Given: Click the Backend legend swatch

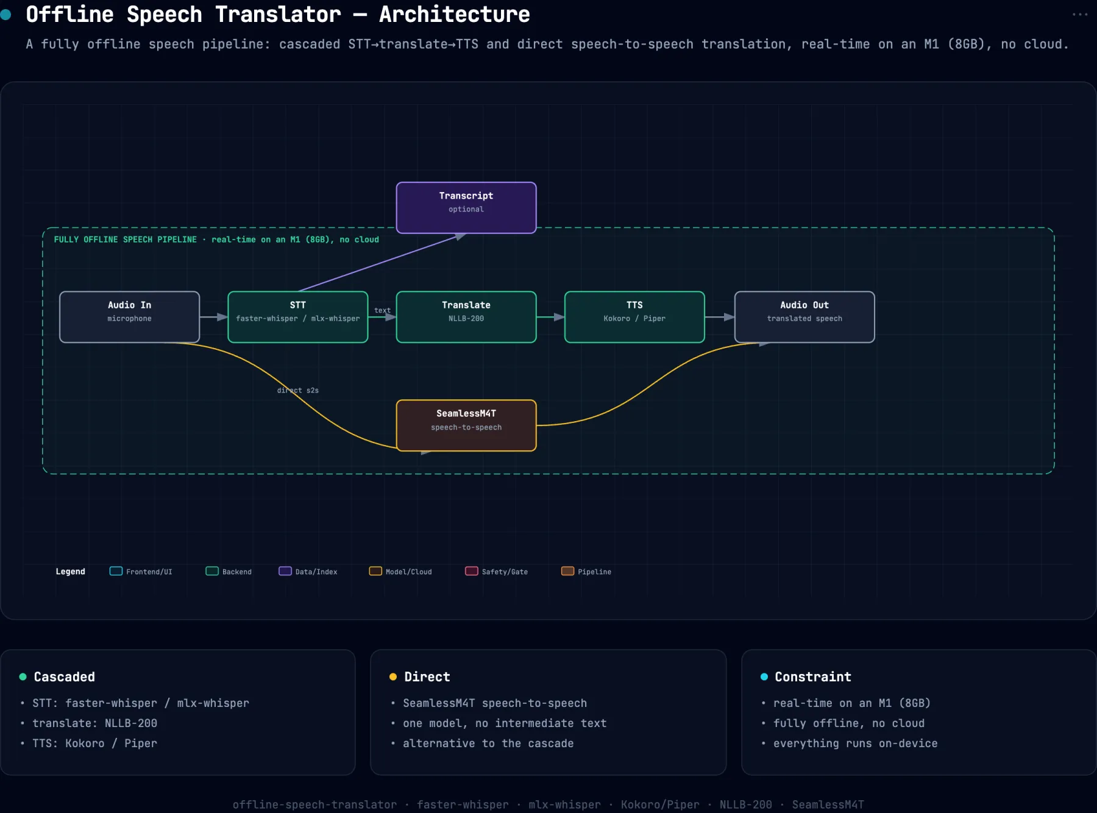Looking at the screenshot, I should pyautogui.click(x=212, y=571).
